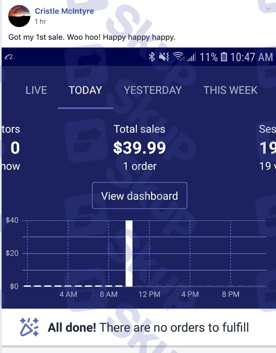
Task: Click the 1 hr timestamp link
Action: click(40, 22)
